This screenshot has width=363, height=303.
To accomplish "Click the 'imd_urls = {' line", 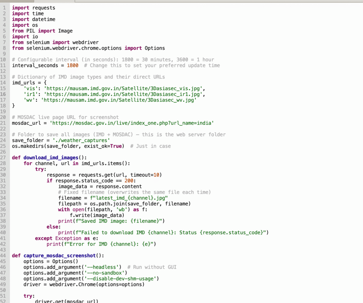I will pos(29,83).
